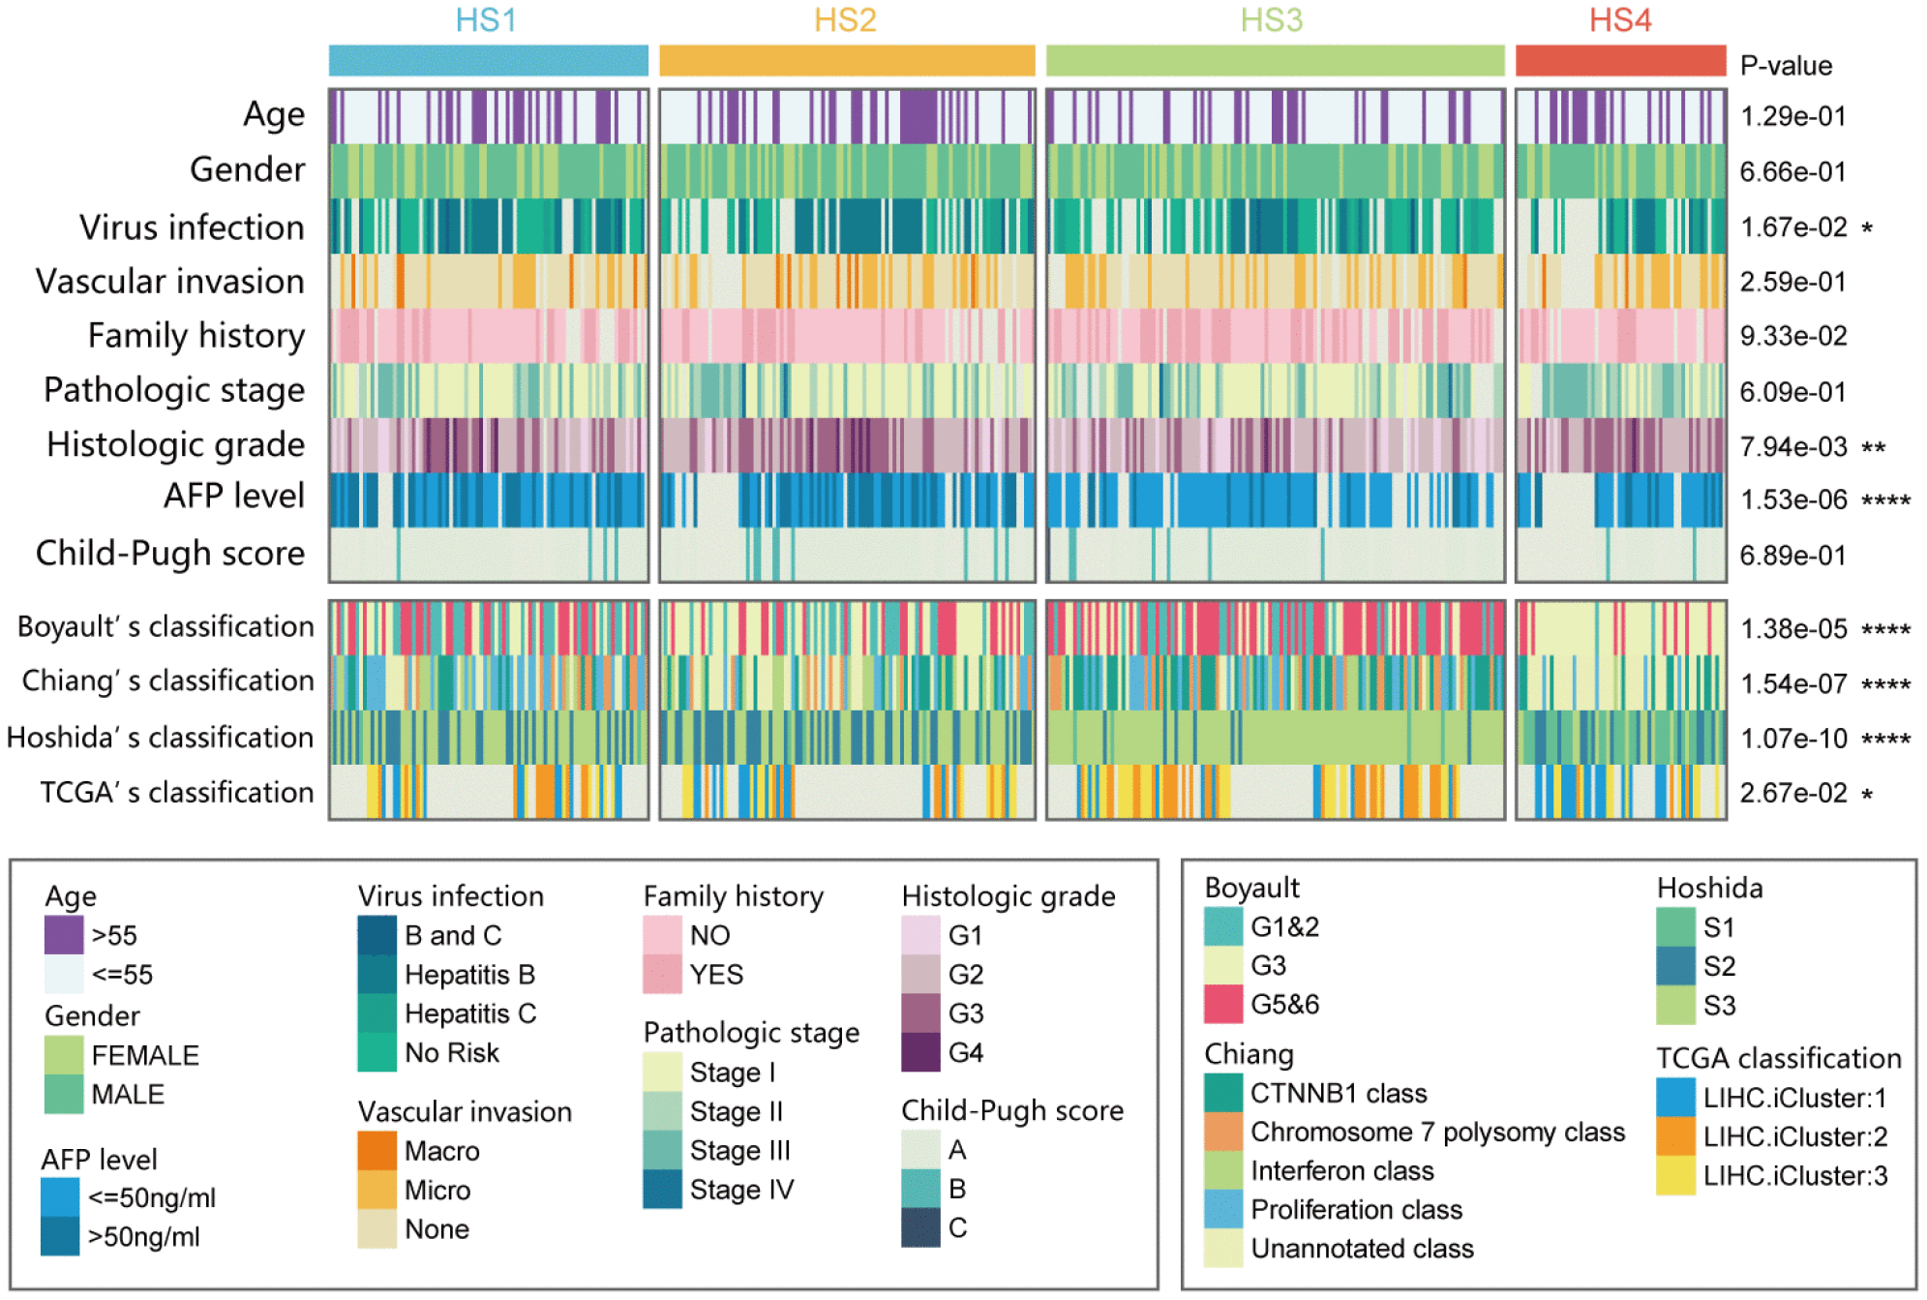The width and height of the screenshot is (1927, 1300).
Task: Click the HS4 column title
Action: [x=1620, y=20]
